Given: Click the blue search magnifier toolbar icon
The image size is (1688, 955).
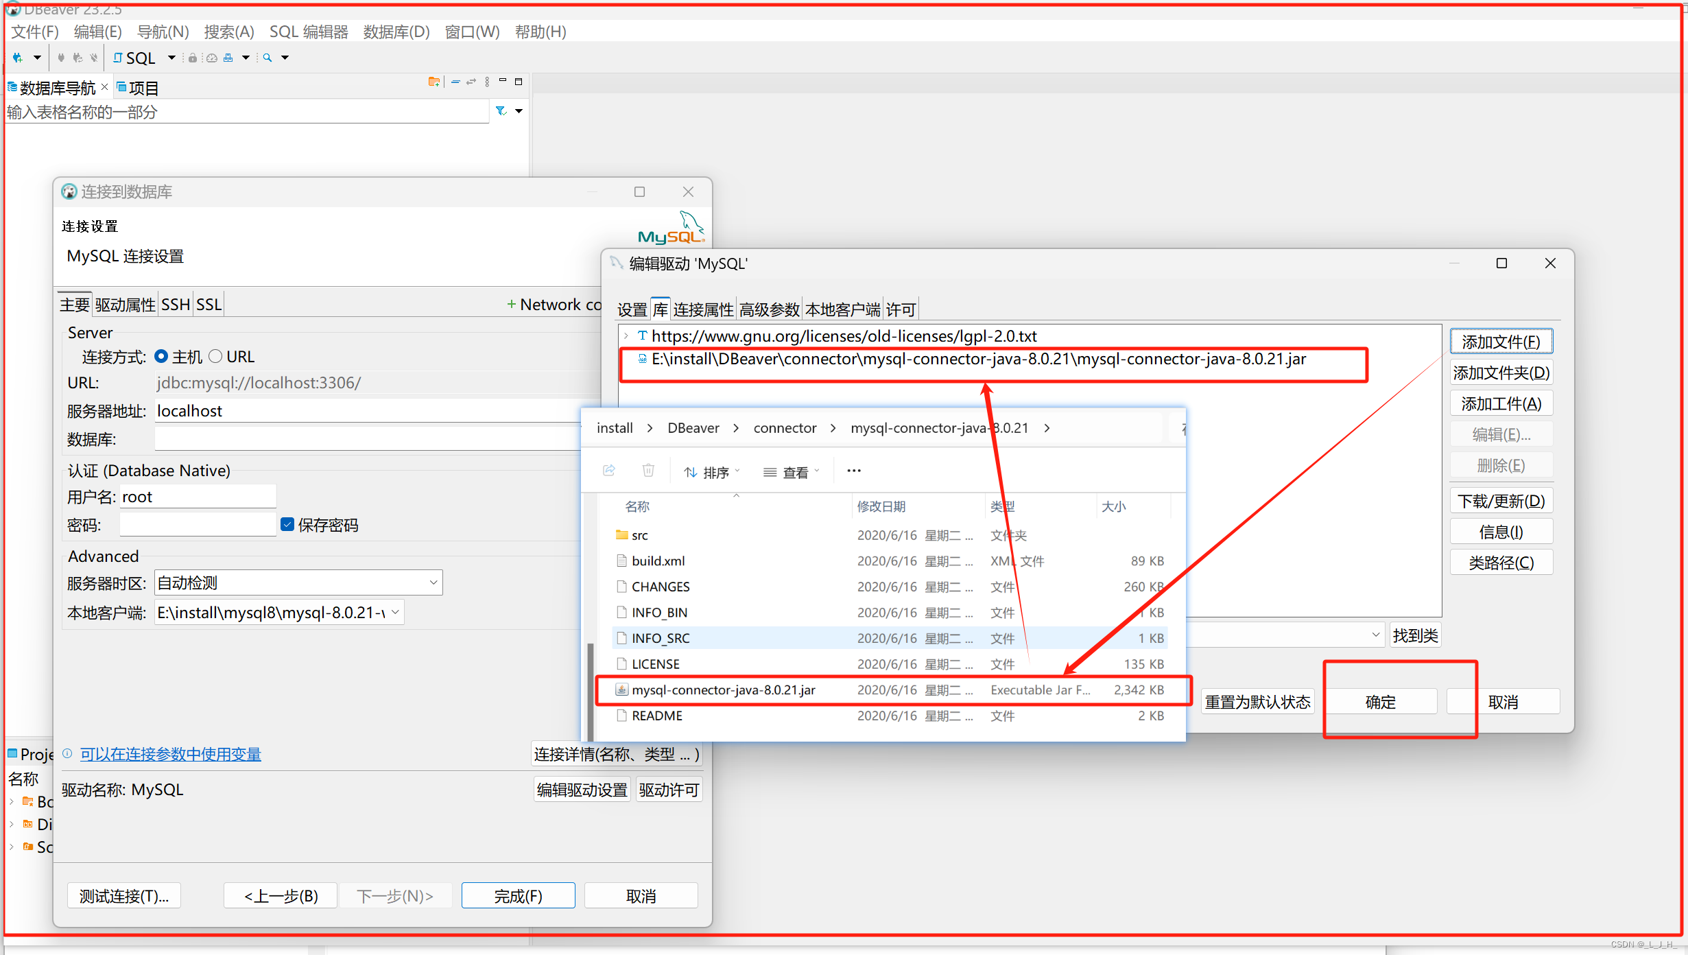Looking at the screenshot, I should (x=268, y=58).
